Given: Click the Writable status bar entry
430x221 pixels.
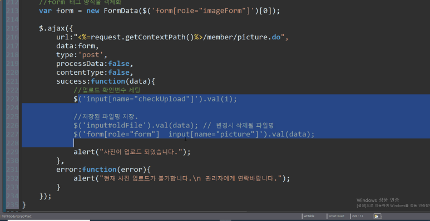Looking at the screenshot, I should coord(309,216).
